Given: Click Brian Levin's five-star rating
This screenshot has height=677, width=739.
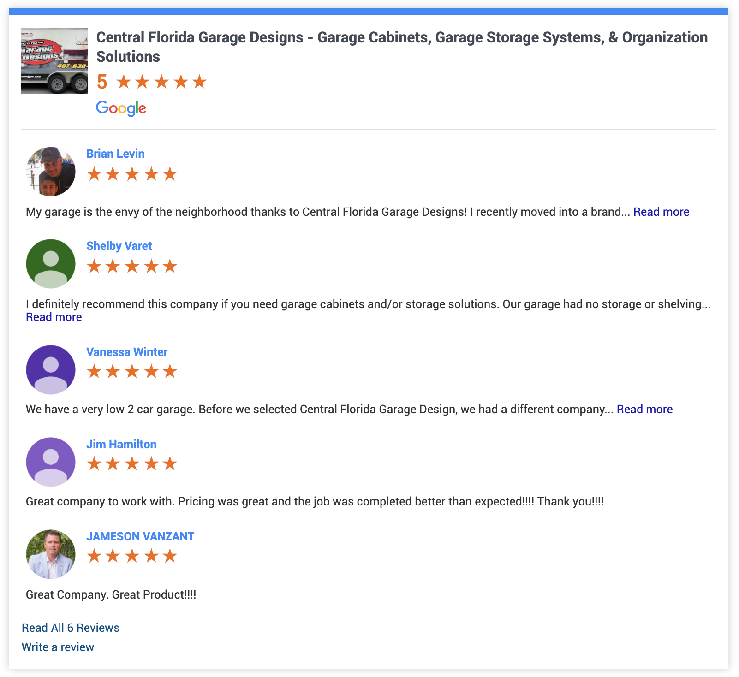Looking at the screenshot, I should point(132,174).
